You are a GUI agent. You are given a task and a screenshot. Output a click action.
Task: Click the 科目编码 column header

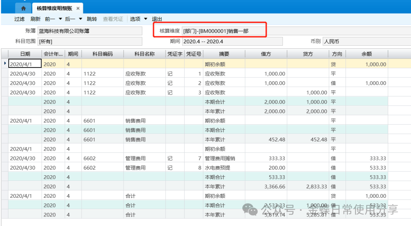click(102, 54)
